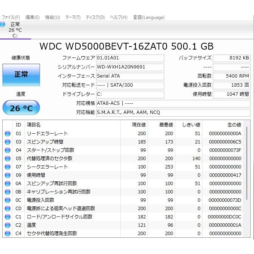The width and height of the screenshot is (254, 254).
Task: Click the 生の値 column header
Action: (223, 125)
